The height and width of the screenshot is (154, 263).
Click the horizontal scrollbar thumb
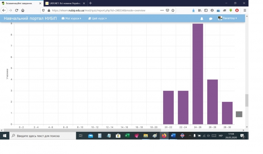(82, 130)
